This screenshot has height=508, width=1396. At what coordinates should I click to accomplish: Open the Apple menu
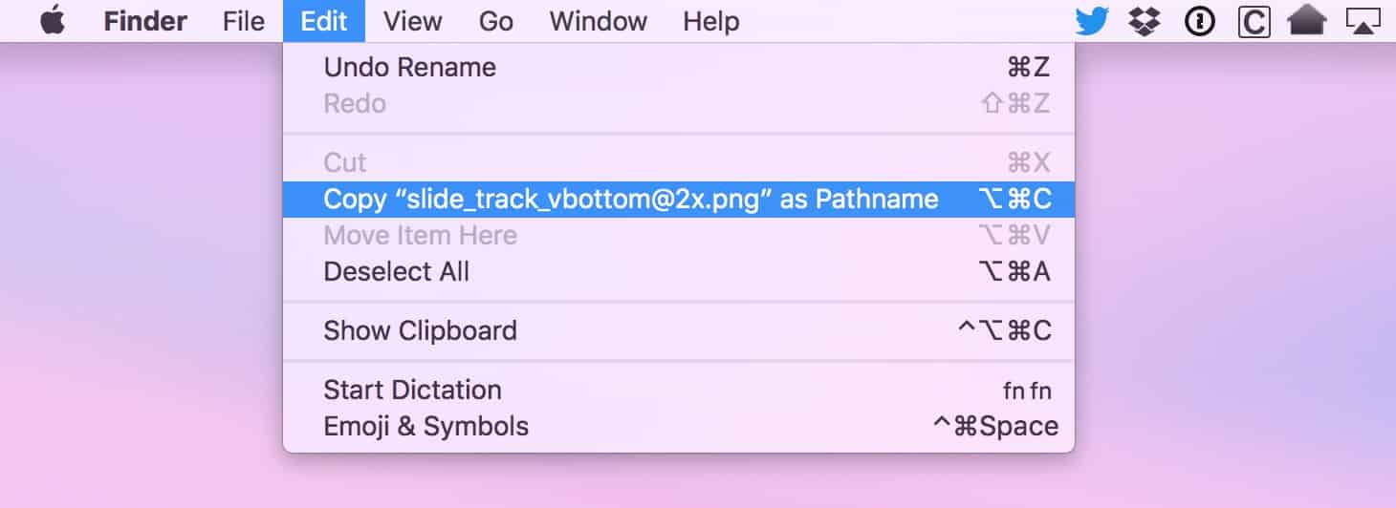click(53, 21)
